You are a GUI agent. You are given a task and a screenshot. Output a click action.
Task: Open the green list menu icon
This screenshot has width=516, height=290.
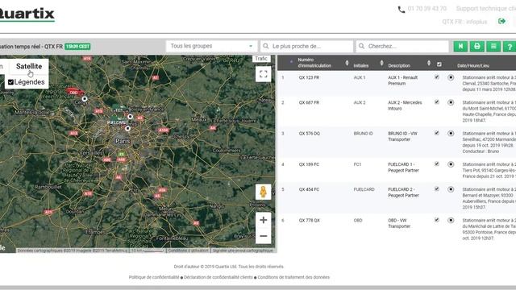[x=493, y=47]
